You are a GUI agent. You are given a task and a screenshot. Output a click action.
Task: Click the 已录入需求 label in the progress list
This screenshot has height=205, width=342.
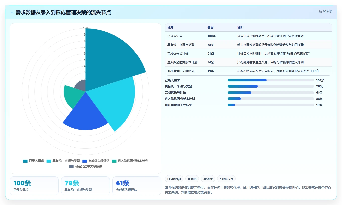pos(172,80)
